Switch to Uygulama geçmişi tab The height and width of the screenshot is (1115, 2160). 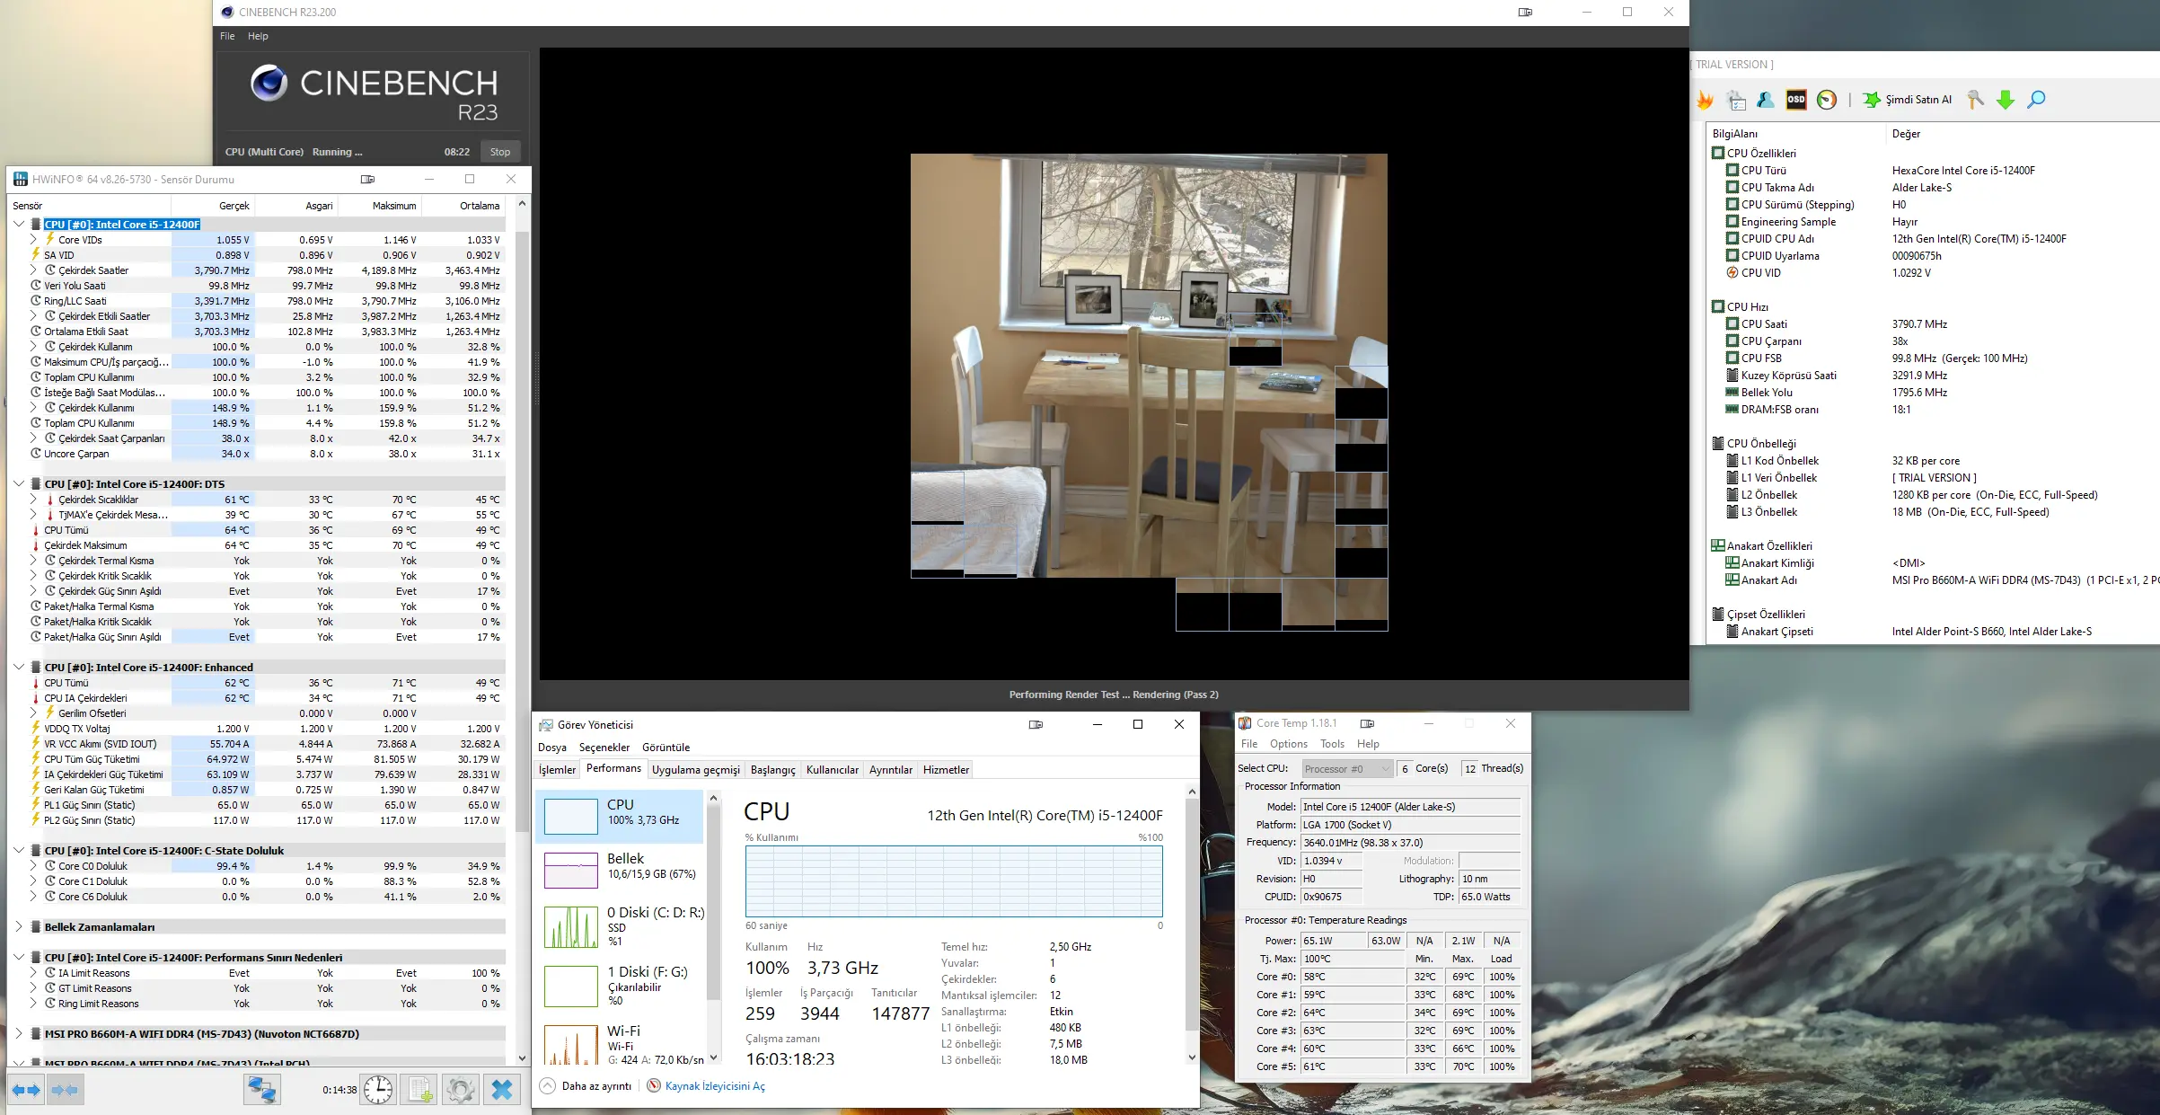(x=695, y=770)
